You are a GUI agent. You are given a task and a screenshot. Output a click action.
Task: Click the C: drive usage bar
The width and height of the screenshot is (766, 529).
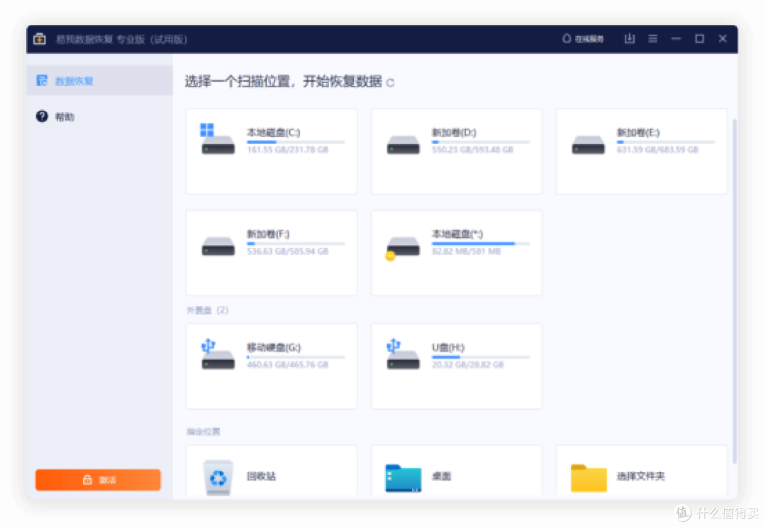(x=296, y=142)
